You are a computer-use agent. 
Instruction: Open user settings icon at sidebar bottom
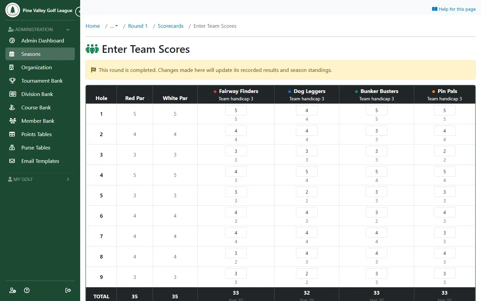13,290
